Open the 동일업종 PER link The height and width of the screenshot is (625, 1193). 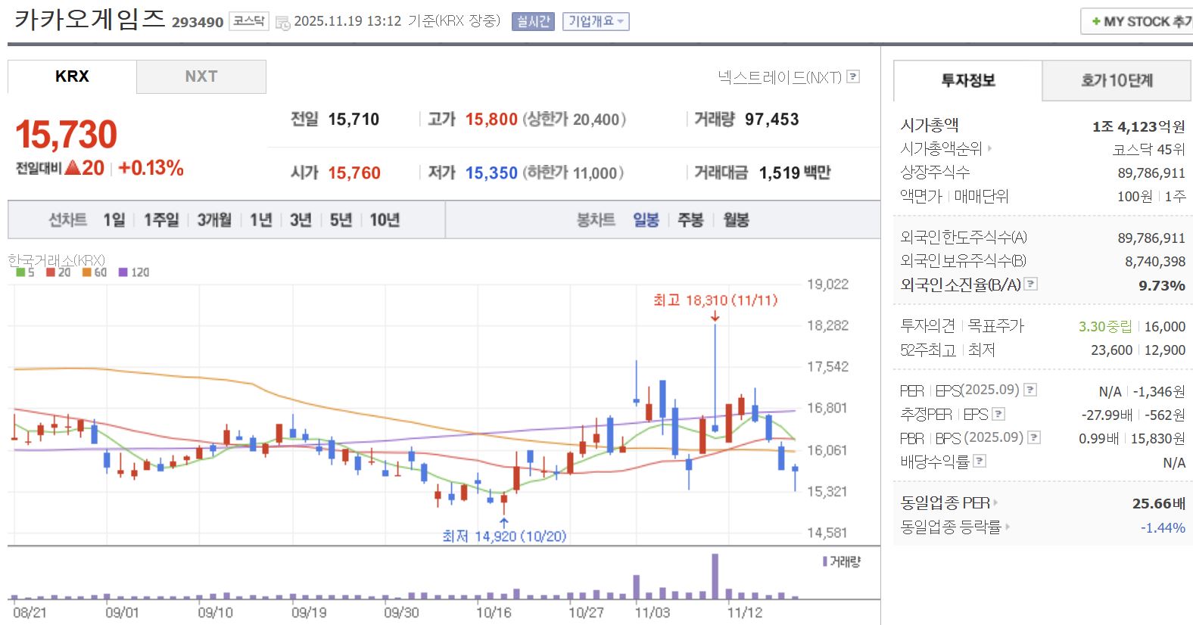pos(945,502)
